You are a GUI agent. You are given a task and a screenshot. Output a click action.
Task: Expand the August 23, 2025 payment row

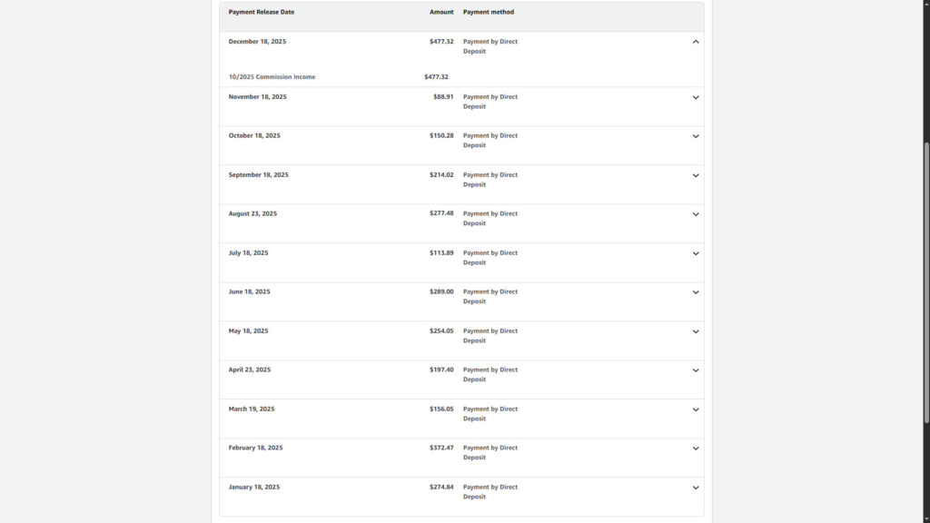[x=696, y=214]
